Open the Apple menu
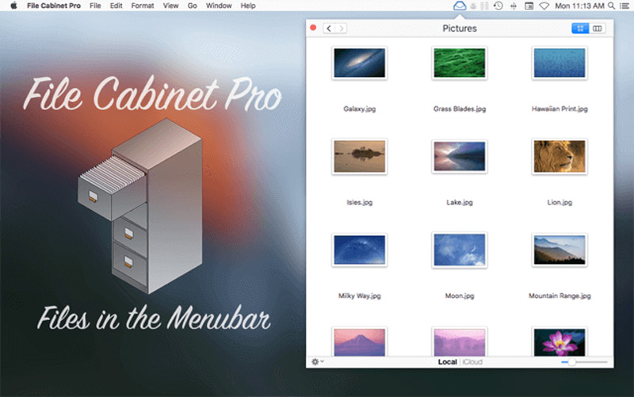 click(x=13, y=6)
